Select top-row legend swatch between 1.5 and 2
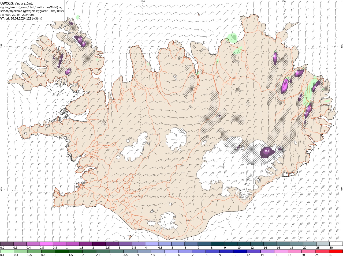 (x=86, y=244)
